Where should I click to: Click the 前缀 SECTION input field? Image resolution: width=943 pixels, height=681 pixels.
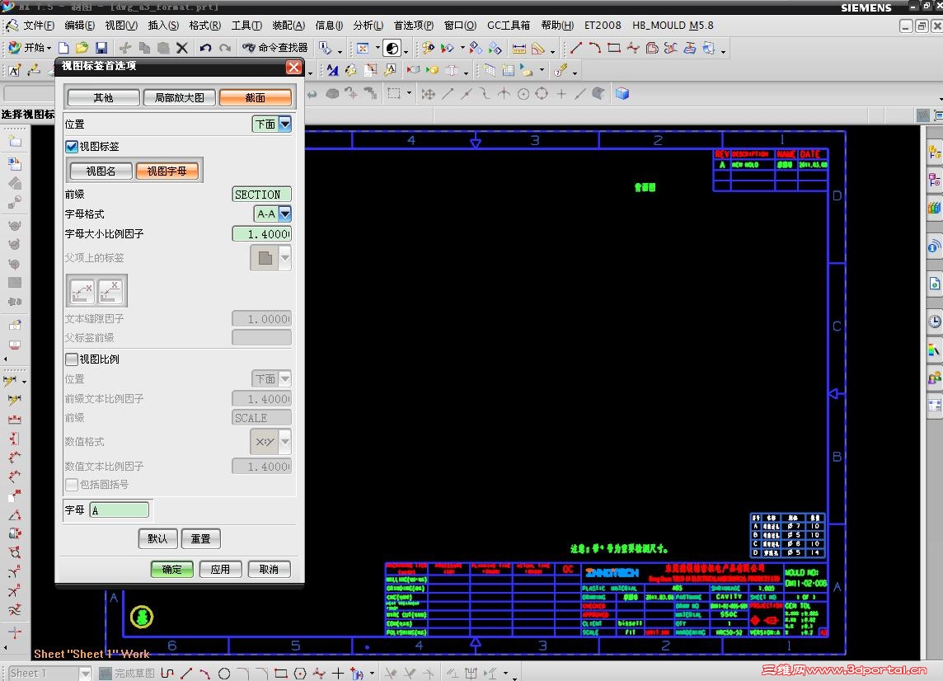pyautogui.click(x=261, y=195)
